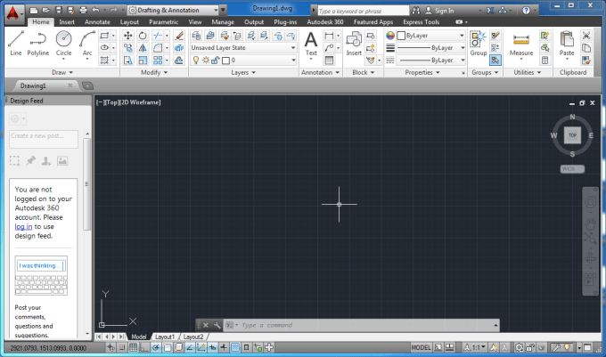Toggle Snap Mode in status bar
The width and height of the screenshot is (606, 357).
[122, 348]
